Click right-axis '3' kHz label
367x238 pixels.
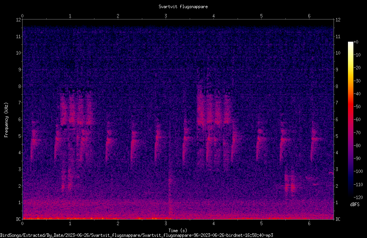pyautogui.click(x=337, y=169)
